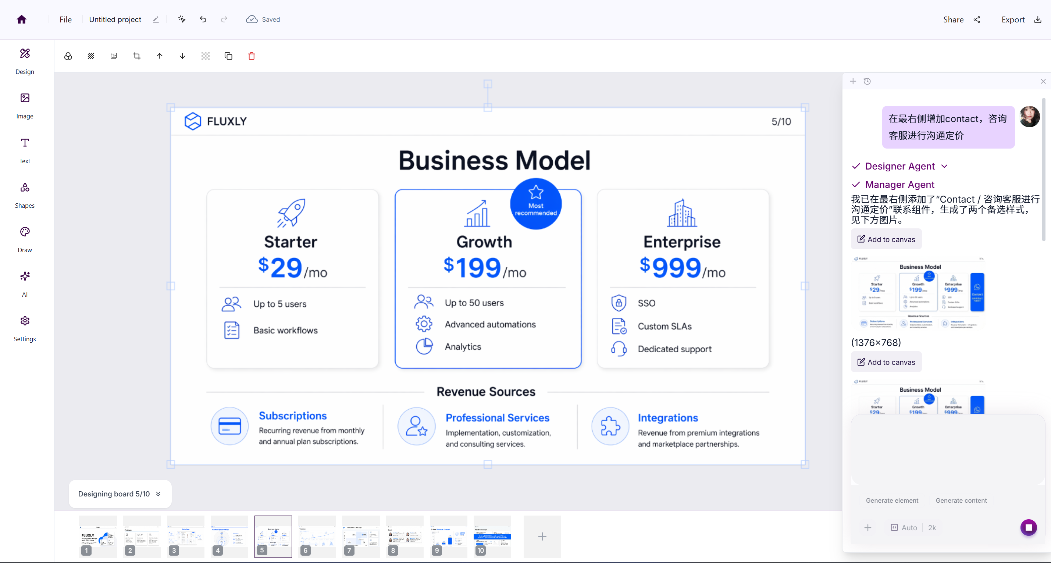The width and height of the screenshot is (1051, 563).
Task: Click the Business Model heading on canvas
Action: pos(494,160)
